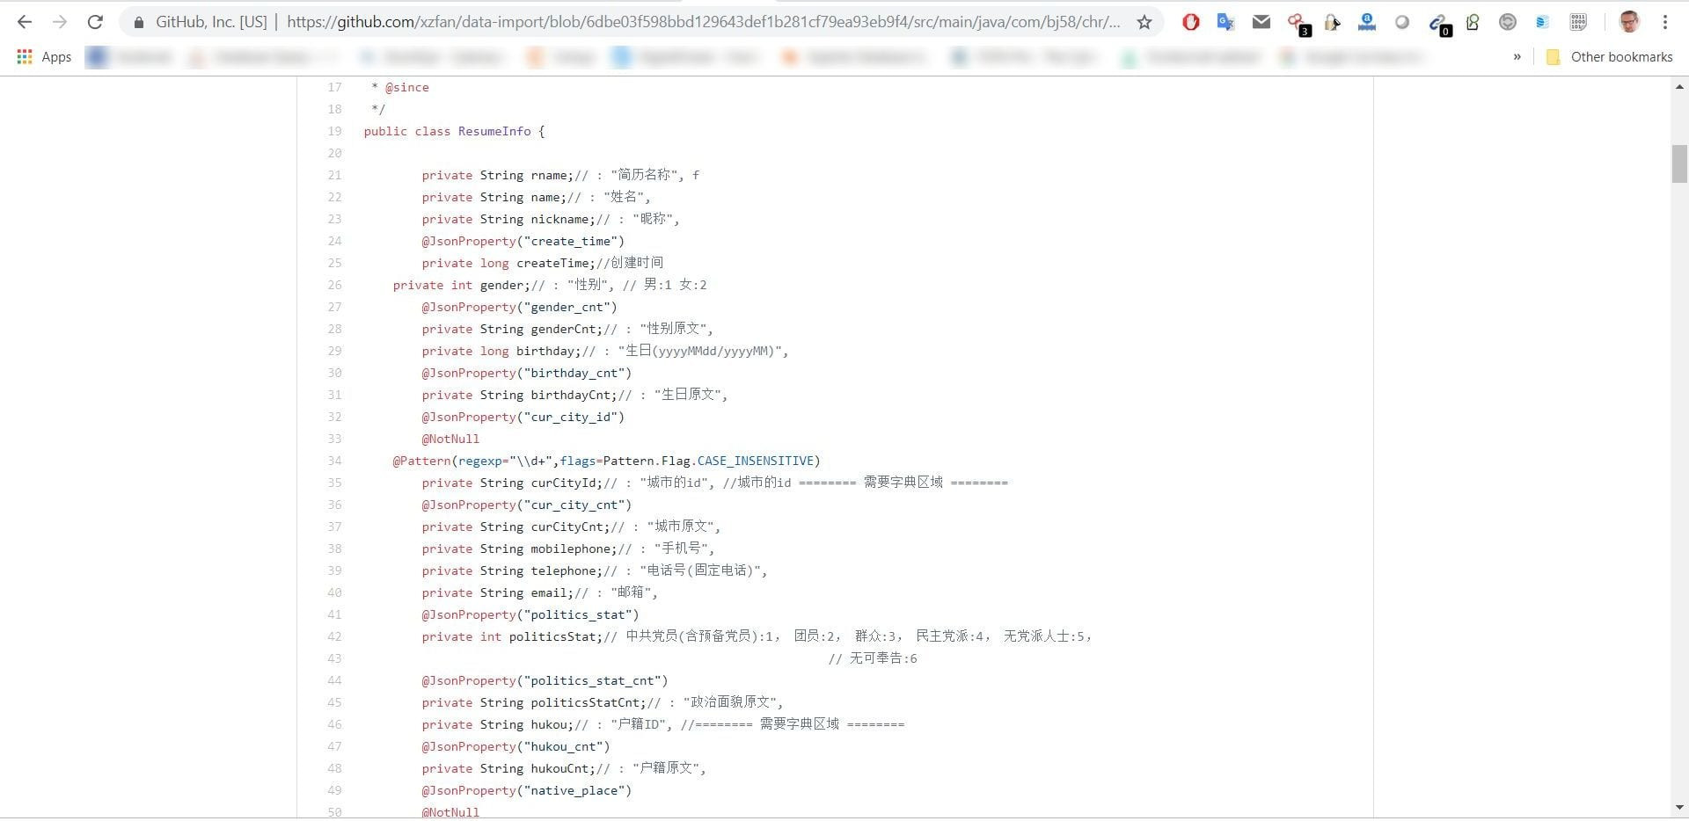Viewport: 1689px width, 821px height.
Task: Select line number 34
Action: click(x=334, y=461)
